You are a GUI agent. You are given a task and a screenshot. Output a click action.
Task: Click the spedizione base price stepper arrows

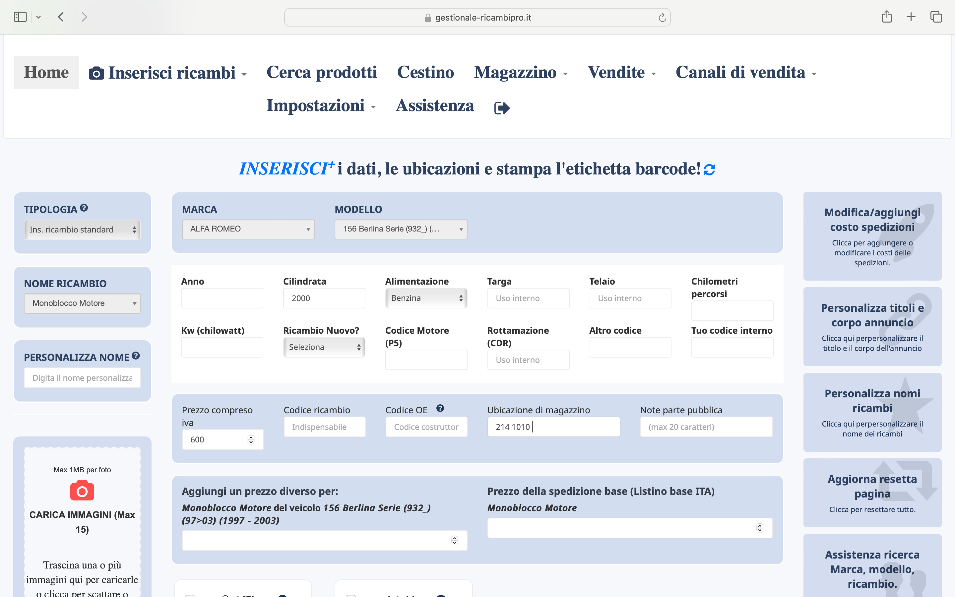(760, 528)
